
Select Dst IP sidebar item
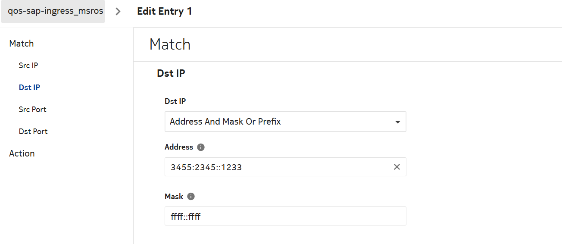tap(29, 88)
